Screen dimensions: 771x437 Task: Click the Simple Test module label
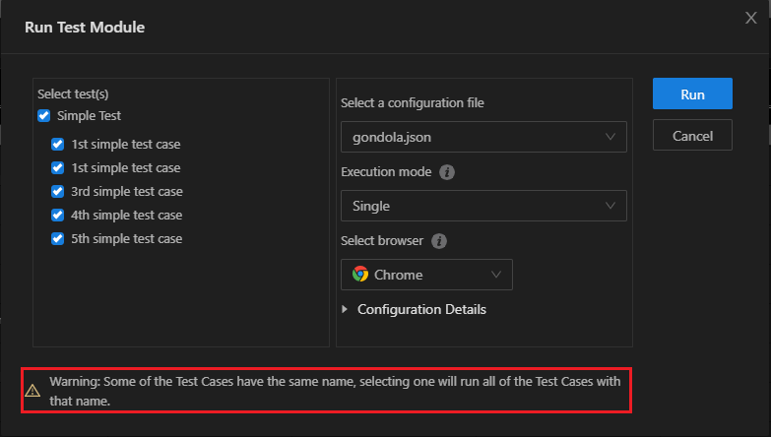90,116
